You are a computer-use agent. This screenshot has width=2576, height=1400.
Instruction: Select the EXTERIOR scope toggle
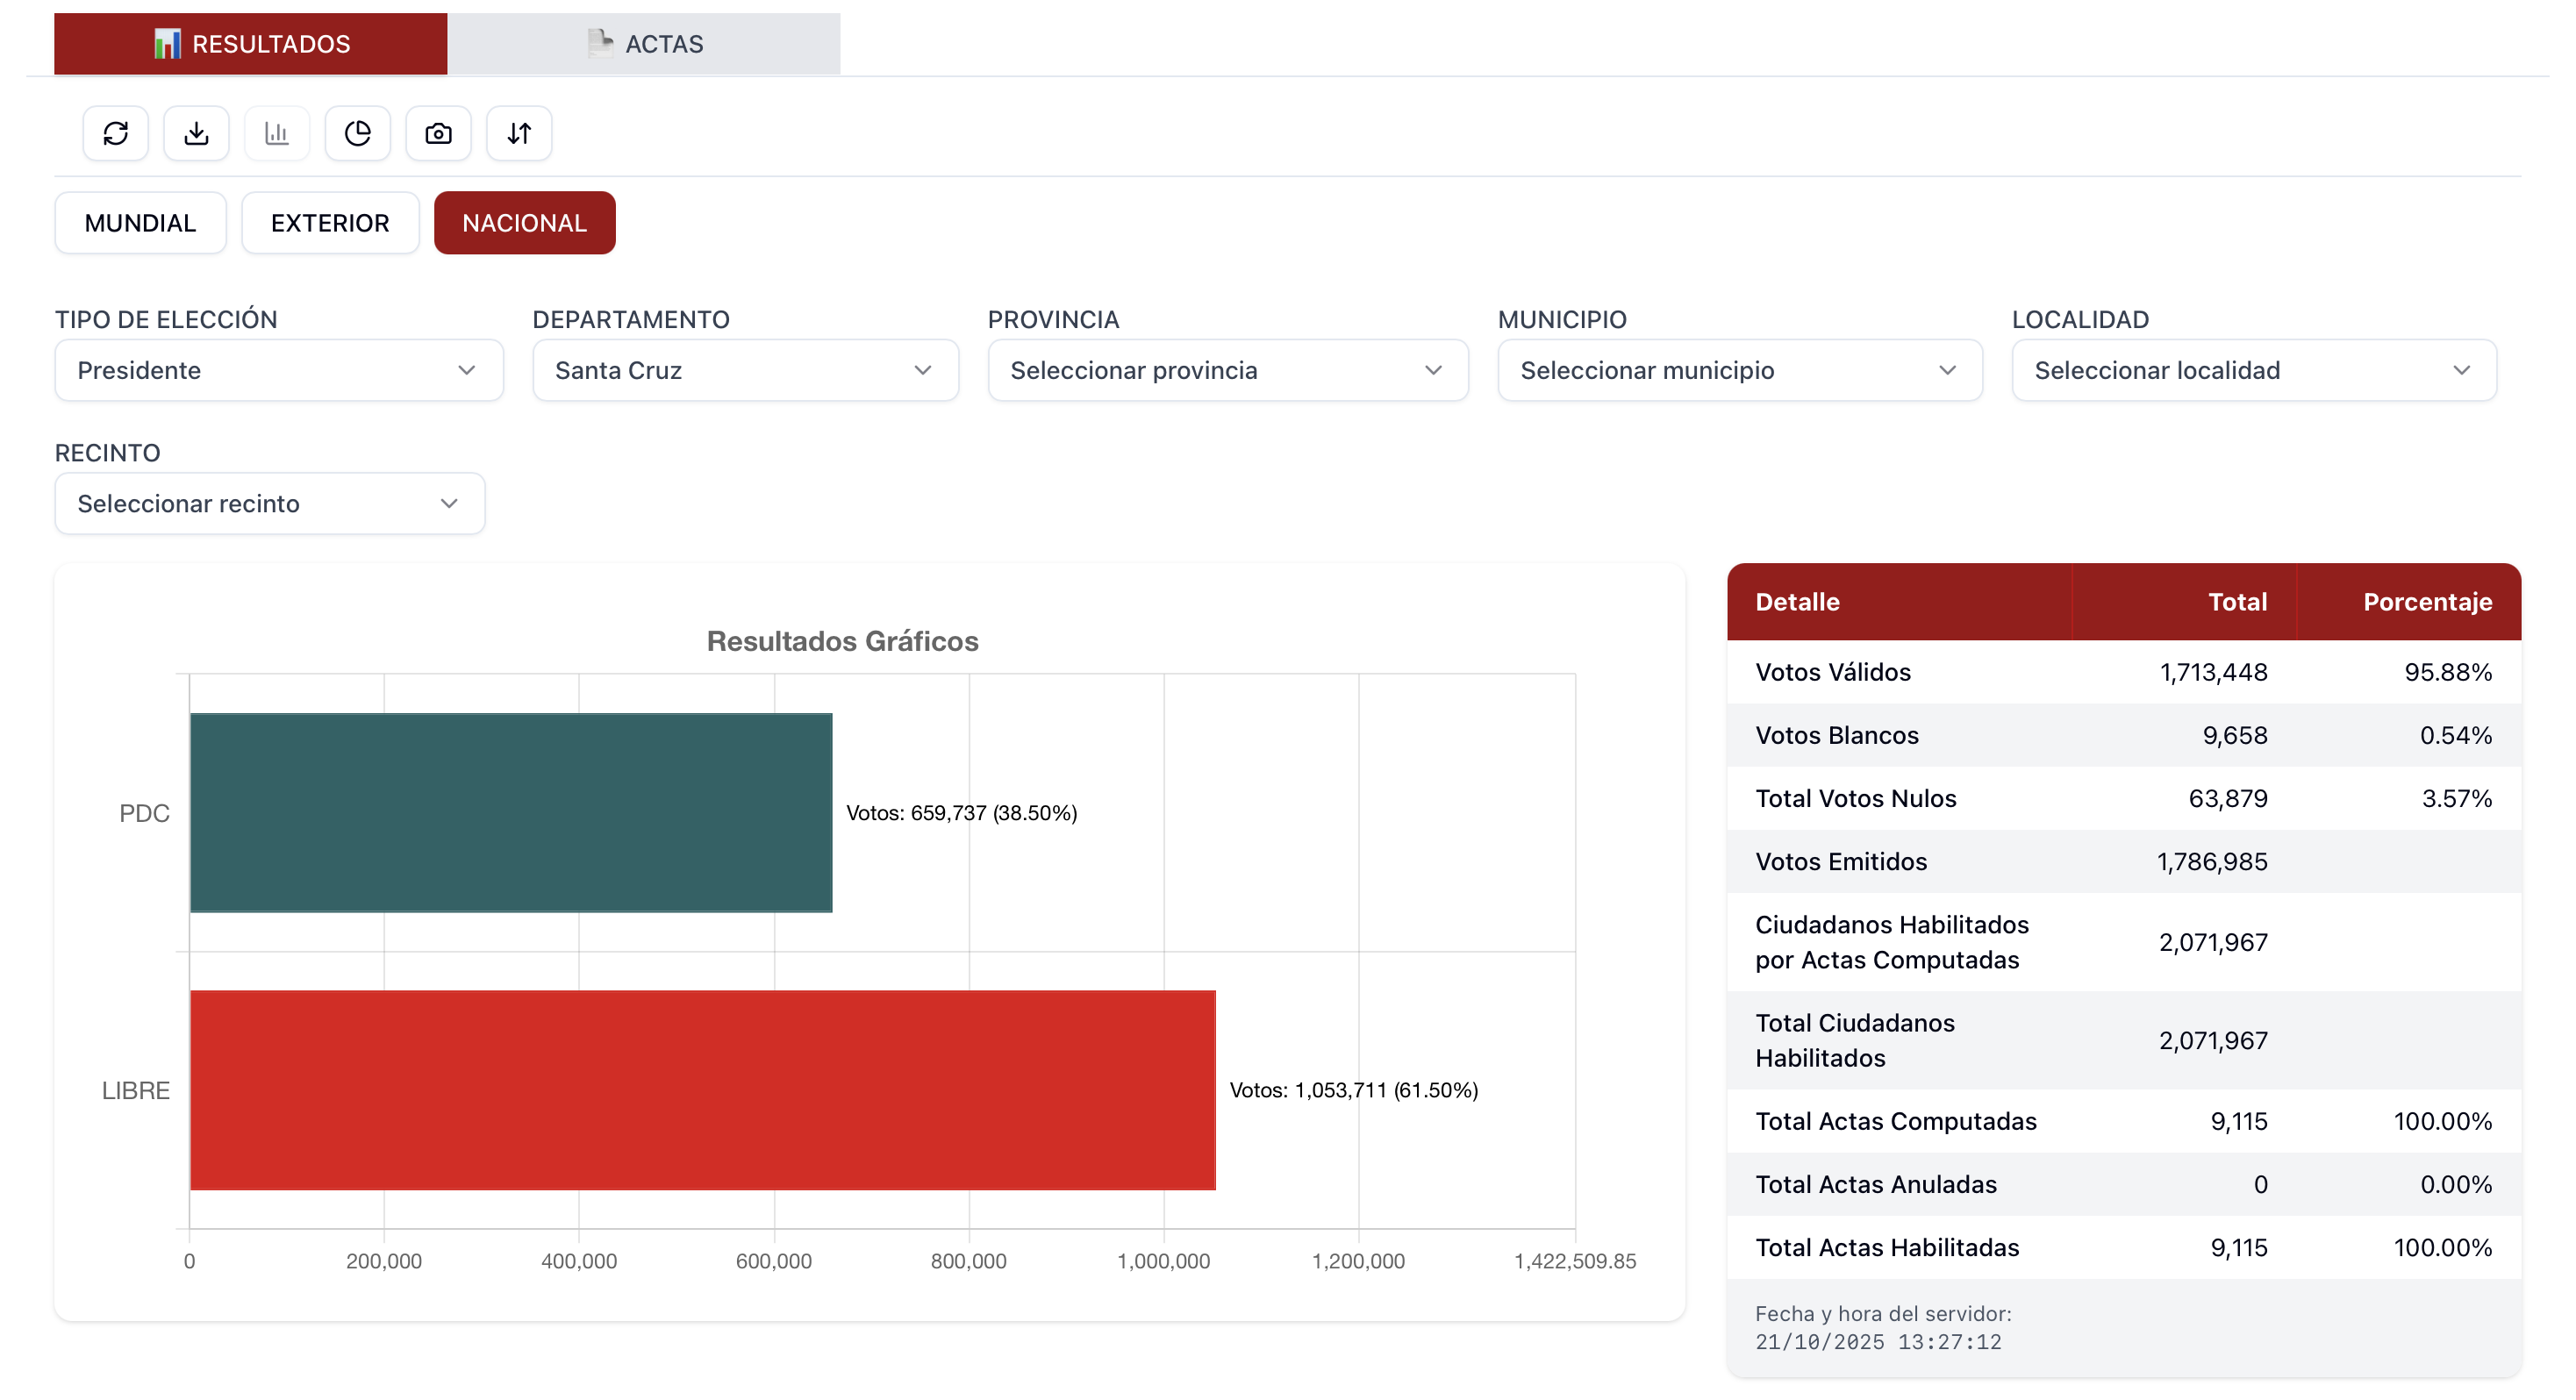[330, 223]
